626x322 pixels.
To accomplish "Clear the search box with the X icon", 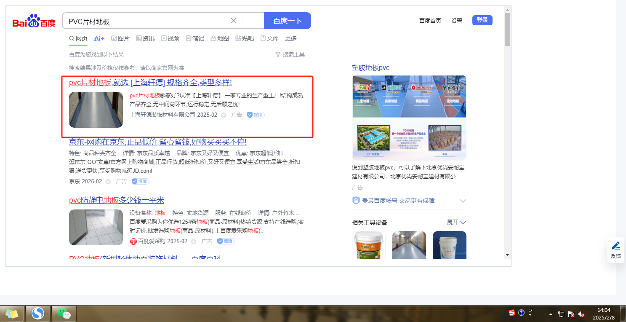I will point(234,21).
